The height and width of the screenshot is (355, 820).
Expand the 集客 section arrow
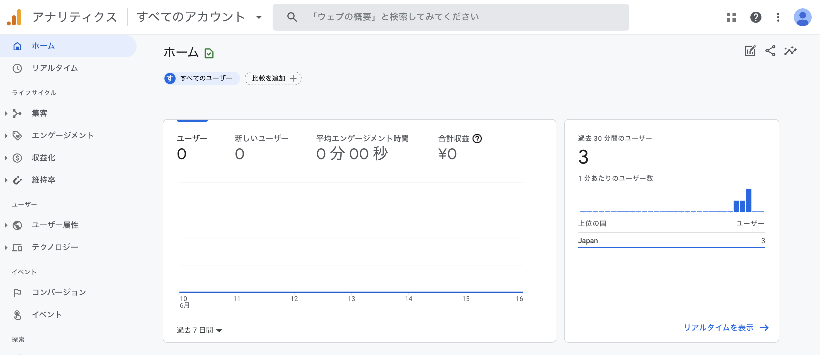(6, 114)
